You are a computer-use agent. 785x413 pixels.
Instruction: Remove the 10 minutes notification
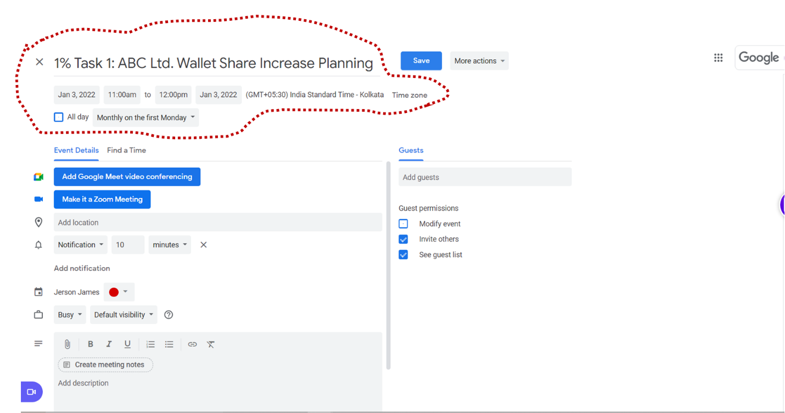pos(203,245)
